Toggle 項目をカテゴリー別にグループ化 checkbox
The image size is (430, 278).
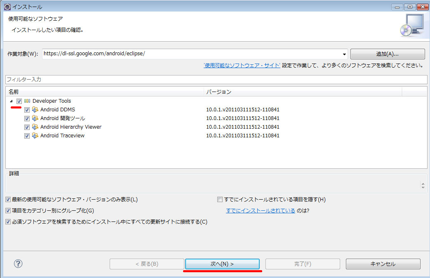pyautogui.click(x=8, y=211)
